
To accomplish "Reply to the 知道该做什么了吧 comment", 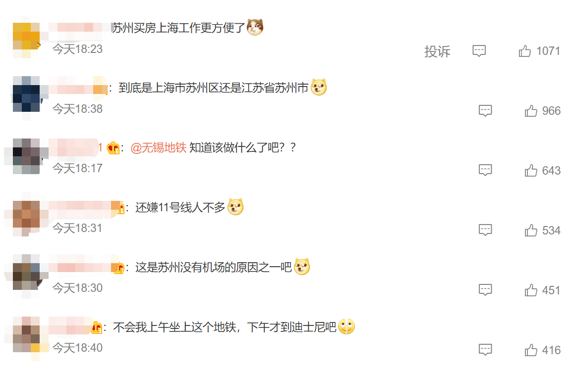I will 485,171.
